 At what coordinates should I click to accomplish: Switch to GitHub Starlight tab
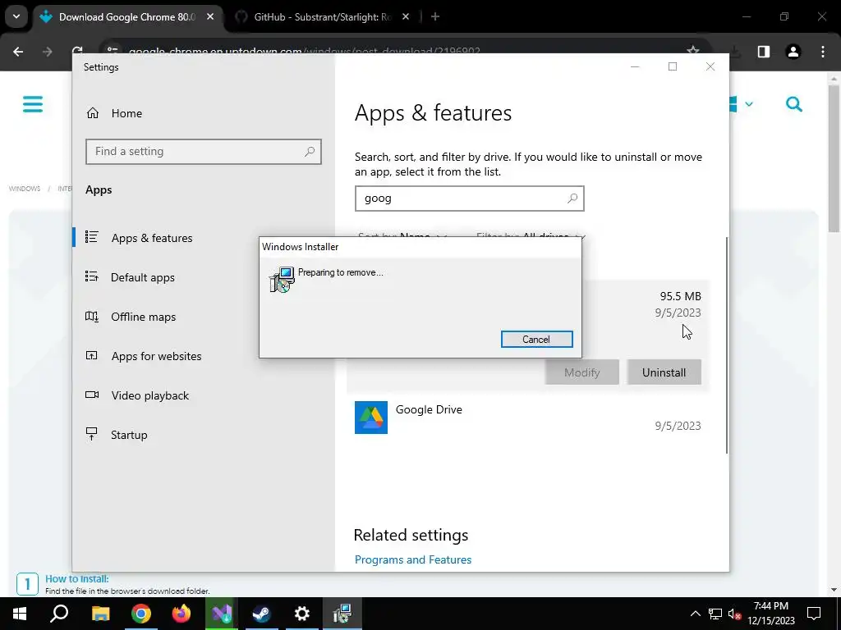(x=322, y=17)
